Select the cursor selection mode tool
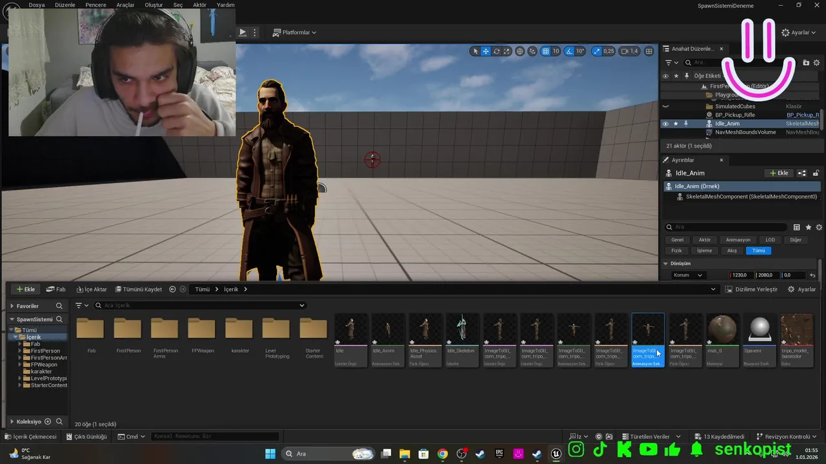This screenshot has width=826, height=464. 476,51
